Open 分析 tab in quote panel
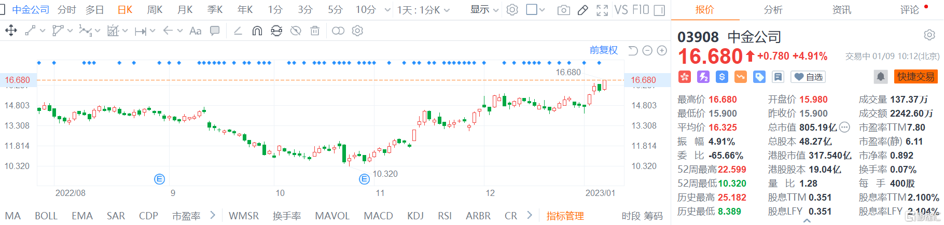This screenshot has width=944, height=225. pyautogui.click(x=773, y=10)
